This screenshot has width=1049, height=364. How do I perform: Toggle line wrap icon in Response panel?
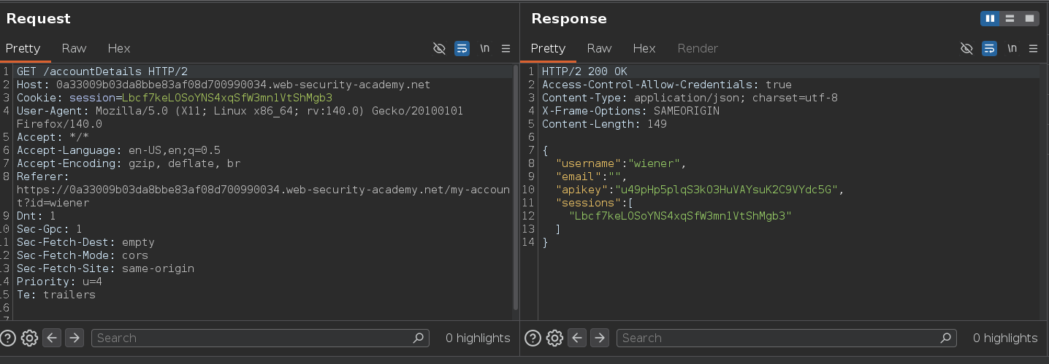(x=989, y=48)
